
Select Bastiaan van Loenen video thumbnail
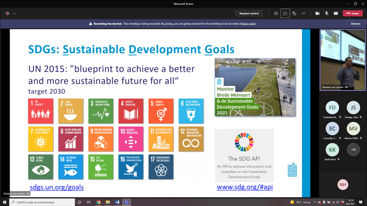[343, 59]
